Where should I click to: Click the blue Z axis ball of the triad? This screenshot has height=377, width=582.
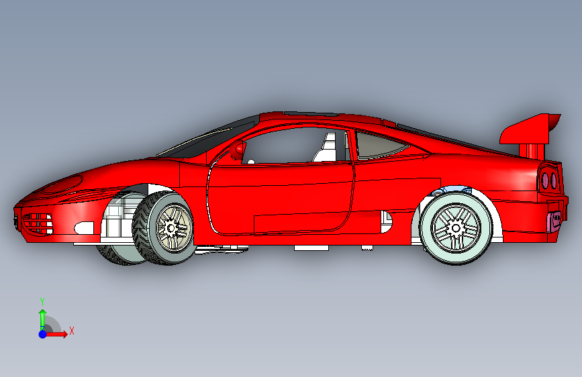pos(42,334)
